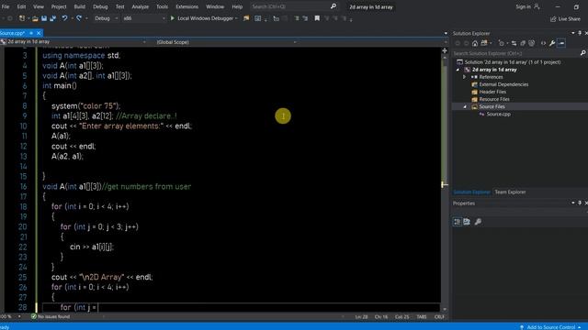Collapse the '2d array in 1d array' project node
Screen dimensions: 588x330
[x=458, y=70]
